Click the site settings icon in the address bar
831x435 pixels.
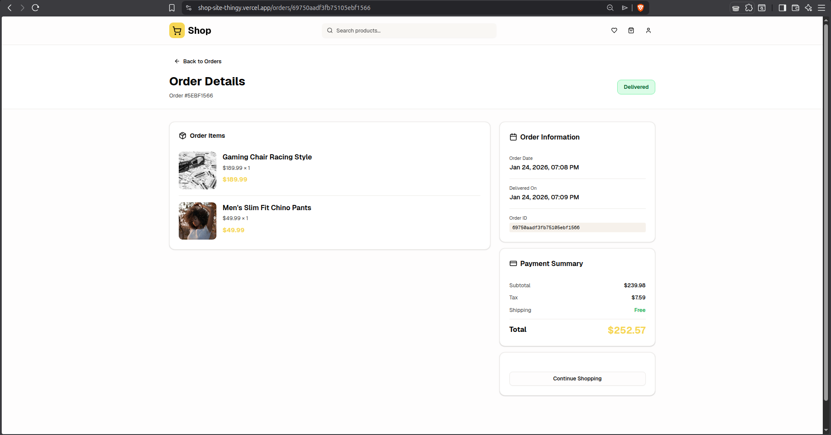point(189,8)
